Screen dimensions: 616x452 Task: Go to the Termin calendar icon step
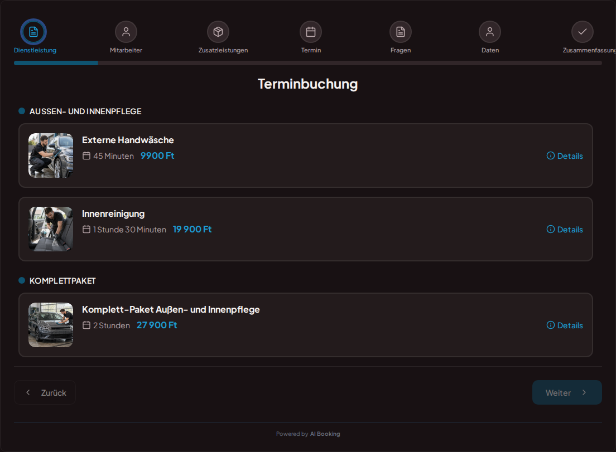point(311,32)
